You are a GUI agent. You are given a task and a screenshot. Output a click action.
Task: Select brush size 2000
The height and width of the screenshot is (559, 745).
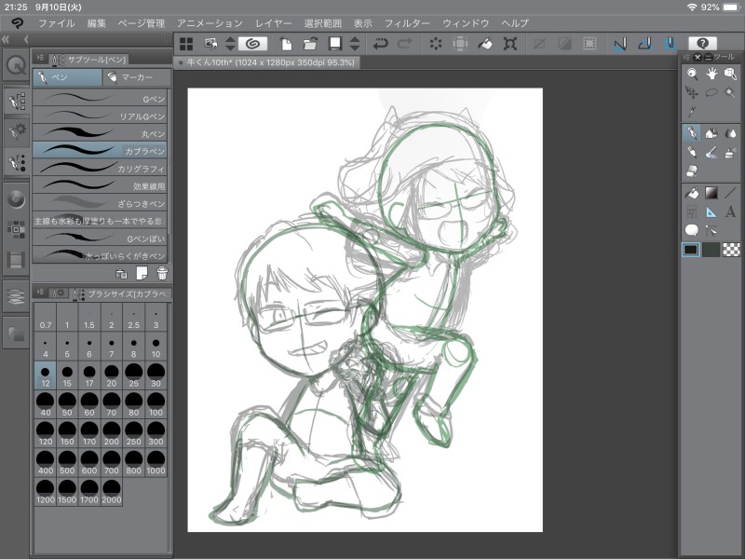(111, 492)
